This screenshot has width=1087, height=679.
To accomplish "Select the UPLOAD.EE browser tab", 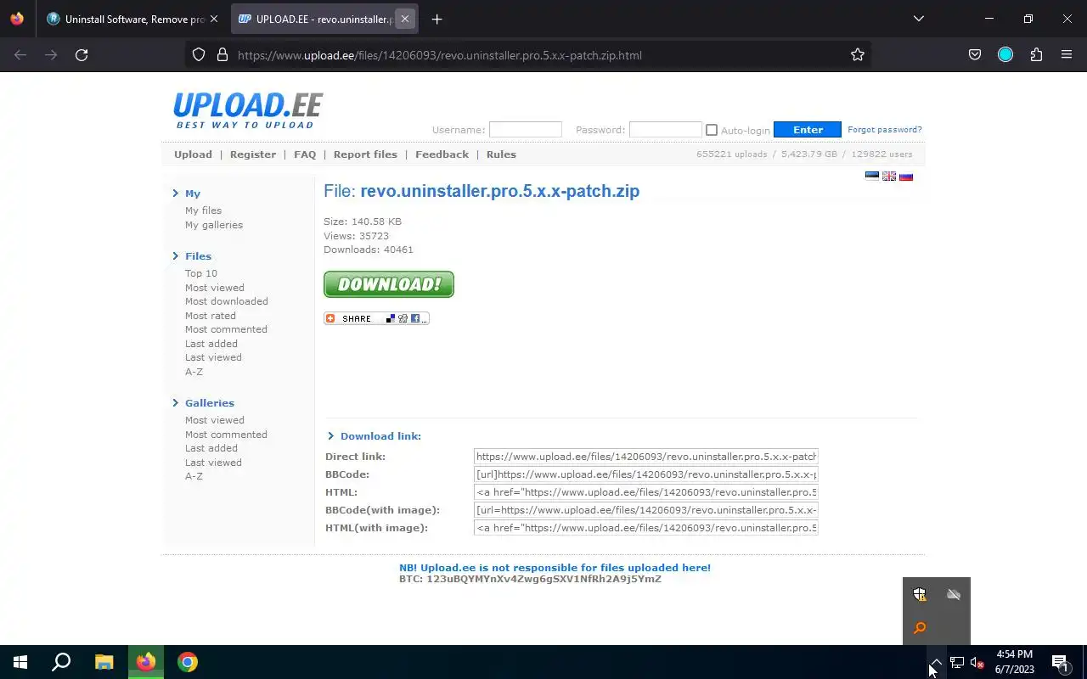I will tap(324, 19).
